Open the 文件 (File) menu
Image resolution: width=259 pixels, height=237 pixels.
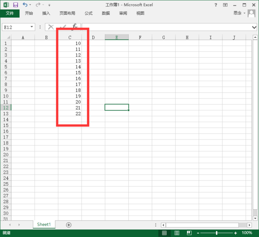(10, 13)
